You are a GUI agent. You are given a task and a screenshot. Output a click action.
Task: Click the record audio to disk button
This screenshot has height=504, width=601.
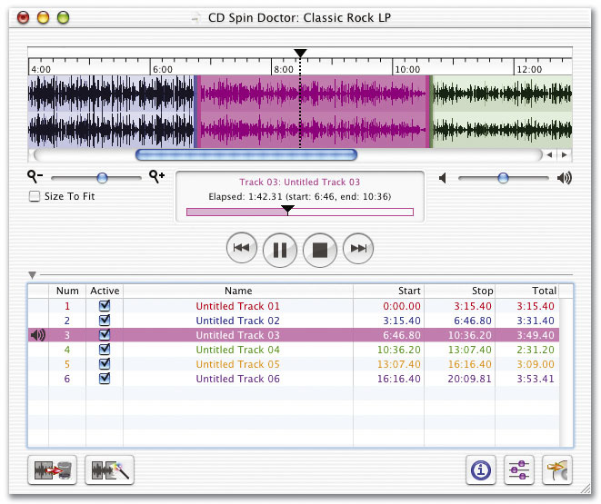(53, 469)
